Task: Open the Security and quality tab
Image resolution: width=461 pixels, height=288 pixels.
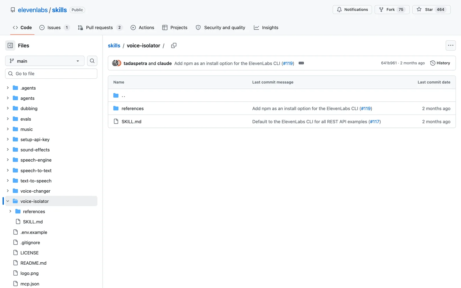Action: click(x=220, y=28)
